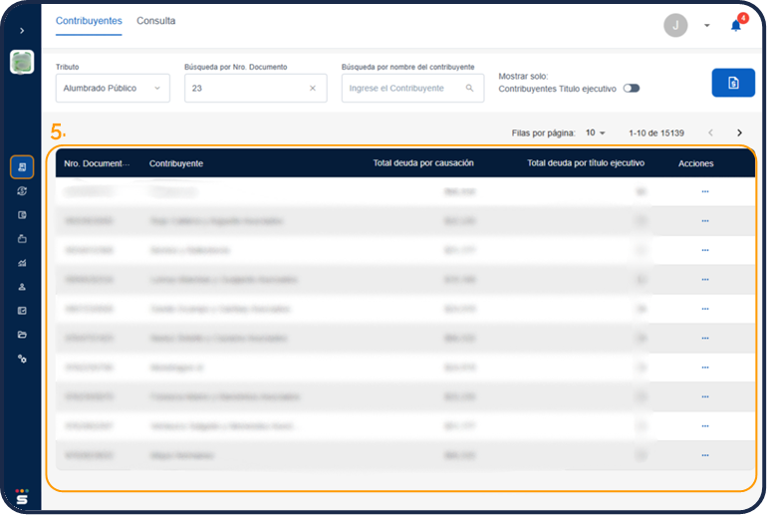Clear the Nro. Documento search field
The height and width of the screenshot is (516, 767).
coord(312,88)
